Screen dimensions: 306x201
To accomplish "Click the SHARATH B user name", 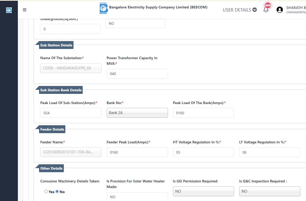I will coord(296,8).
